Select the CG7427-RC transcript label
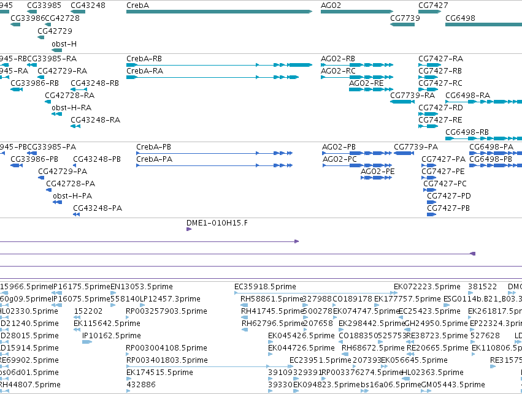The image size is (522, 394). (440, 83)
